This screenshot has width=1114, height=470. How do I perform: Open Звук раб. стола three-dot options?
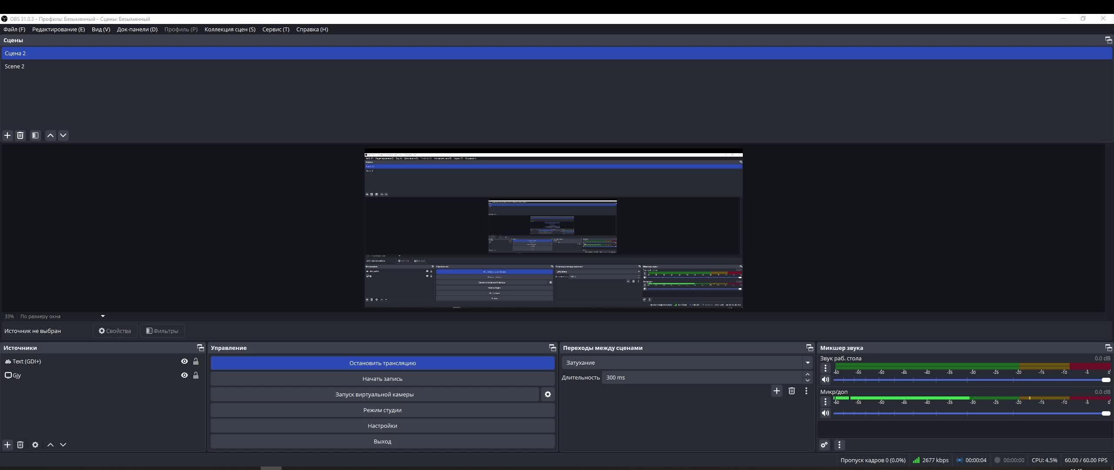pyautogui.click(x=825, y=368)
